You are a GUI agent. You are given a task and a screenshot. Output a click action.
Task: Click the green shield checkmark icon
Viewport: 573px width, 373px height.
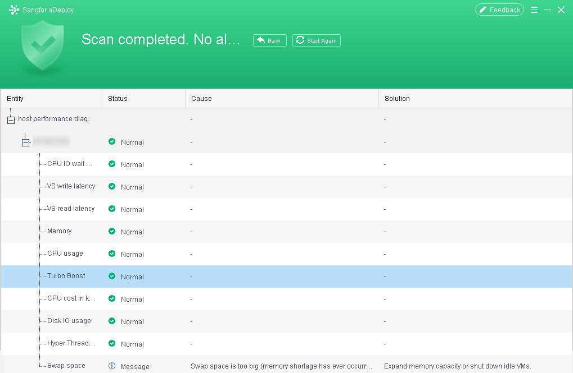(x=43, y=45)
